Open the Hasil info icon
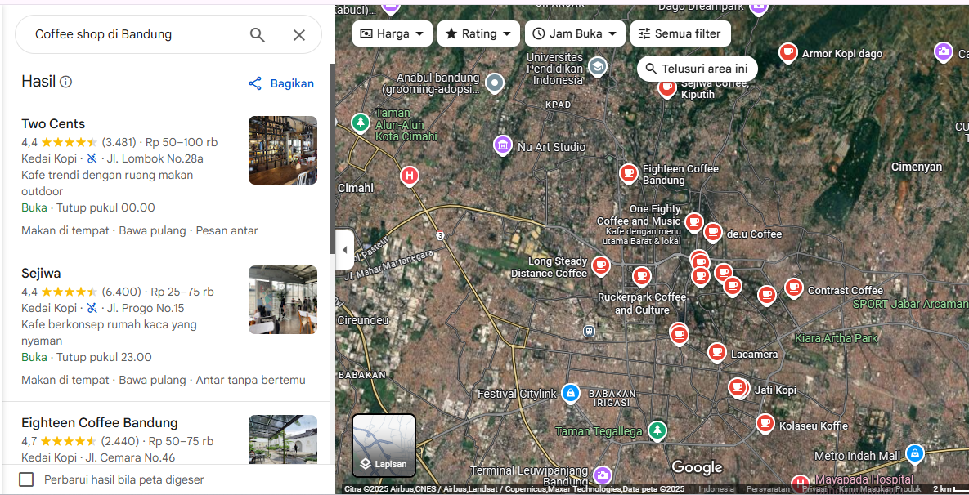The width and height of the screenshot is (969, 495). click(x=65, y=82)
